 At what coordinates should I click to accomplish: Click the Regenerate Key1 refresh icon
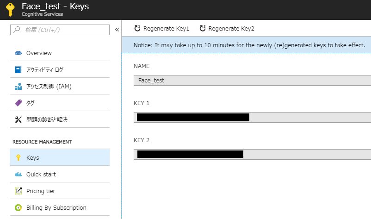[137, 28]
